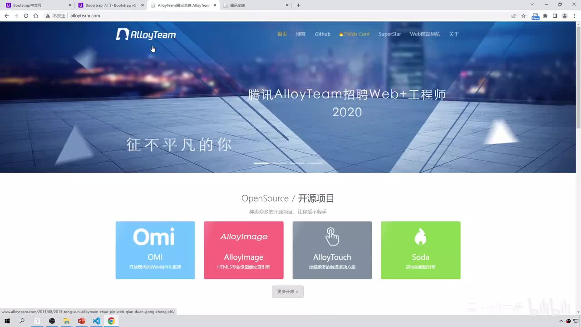Select the second carousel slide indicator
The height and width of the screenshot is (327, 581).
pos(279,163)
